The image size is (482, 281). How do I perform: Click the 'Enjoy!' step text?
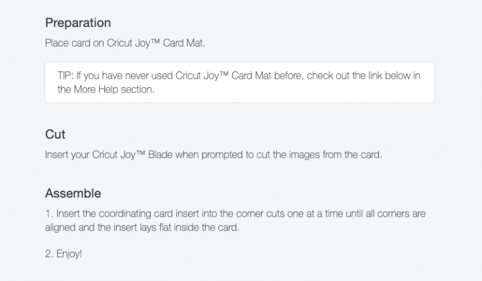point(69,254)
